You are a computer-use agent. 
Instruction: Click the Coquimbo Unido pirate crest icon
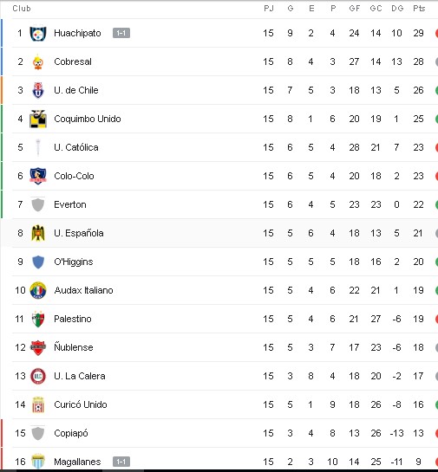click(x=38, y=119)
